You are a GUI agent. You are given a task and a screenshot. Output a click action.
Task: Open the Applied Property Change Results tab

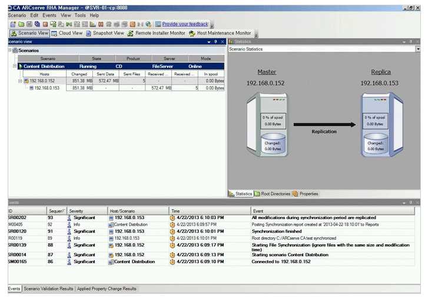tap(107, 289)
